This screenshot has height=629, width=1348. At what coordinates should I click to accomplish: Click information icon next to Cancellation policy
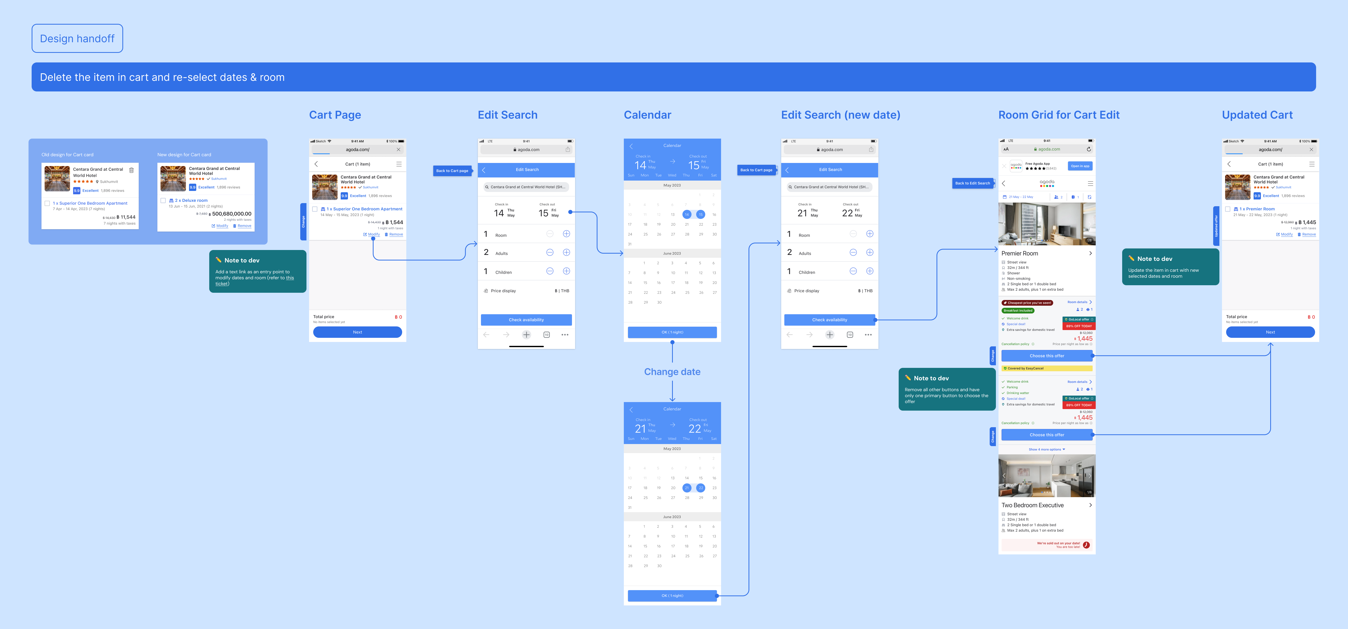click(1032, 344)
